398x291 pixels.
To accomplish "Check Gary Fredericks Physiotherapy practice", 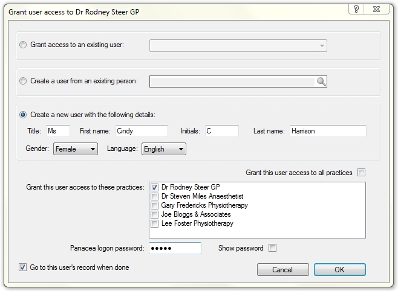I will [155, 206].
